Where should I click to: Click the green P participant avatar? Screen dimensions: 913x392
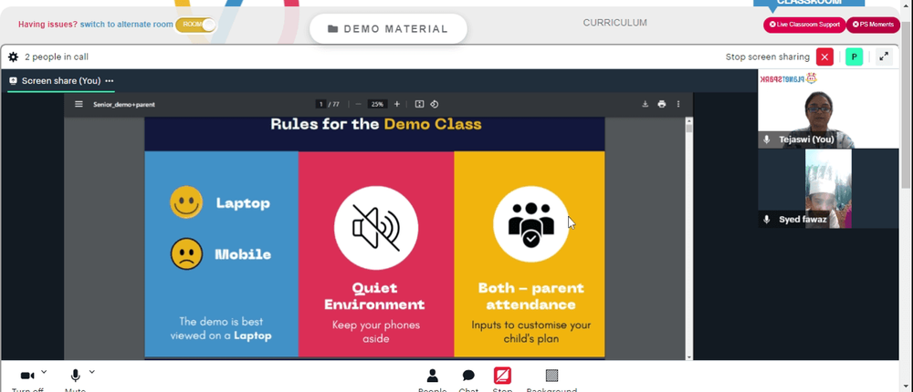[854, 57]
